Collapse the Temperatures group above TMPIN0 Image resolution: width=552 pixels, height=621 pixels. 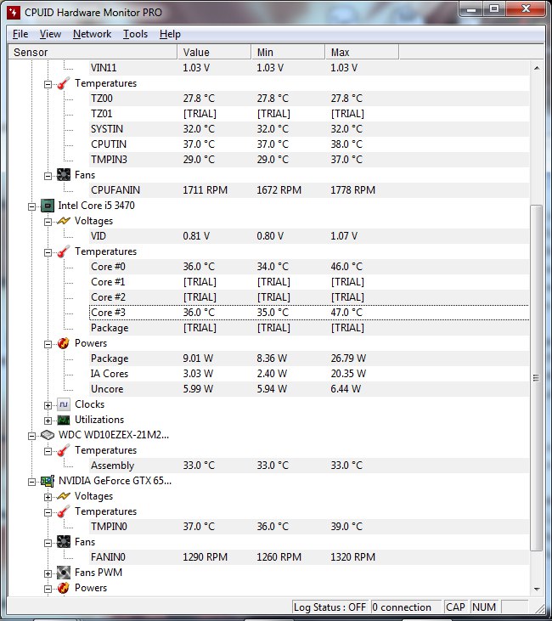click(x=48, y=512)
